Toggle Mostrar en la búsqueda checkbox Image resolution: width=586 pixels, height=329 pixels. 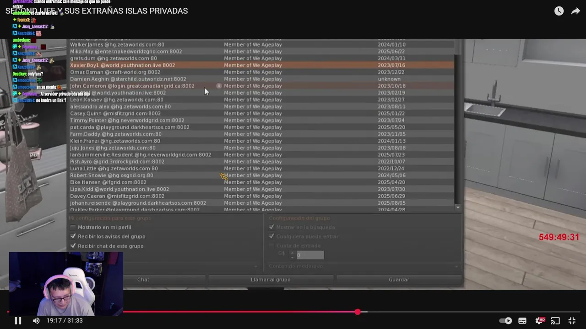271,227
